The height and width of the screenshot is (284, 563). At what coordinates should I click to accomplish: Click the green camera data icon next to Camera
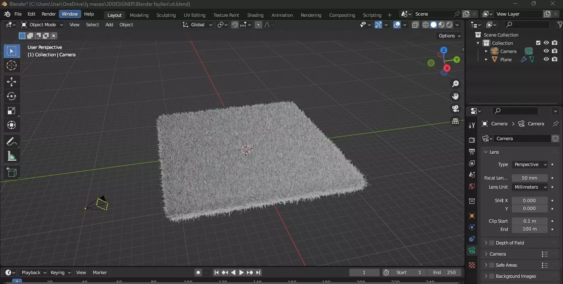(528, 51)
